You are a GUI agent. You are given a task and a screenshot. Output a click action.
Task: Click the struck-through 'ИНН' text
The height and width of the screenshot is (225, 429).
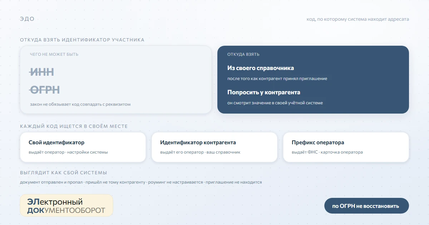point(42,72)
